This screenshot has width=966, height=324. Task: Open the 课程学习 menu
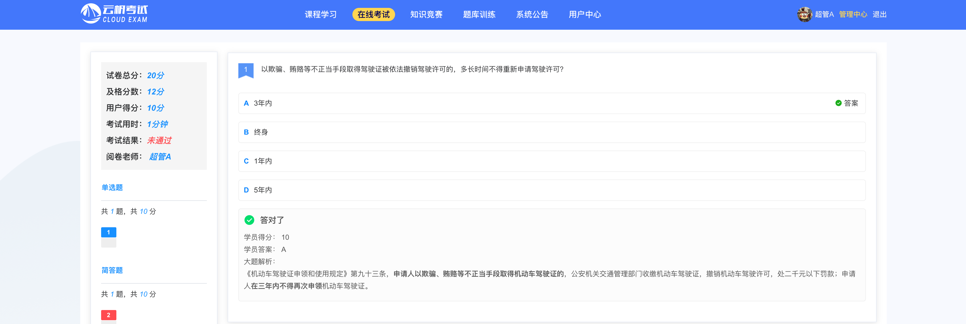[321, 15]
